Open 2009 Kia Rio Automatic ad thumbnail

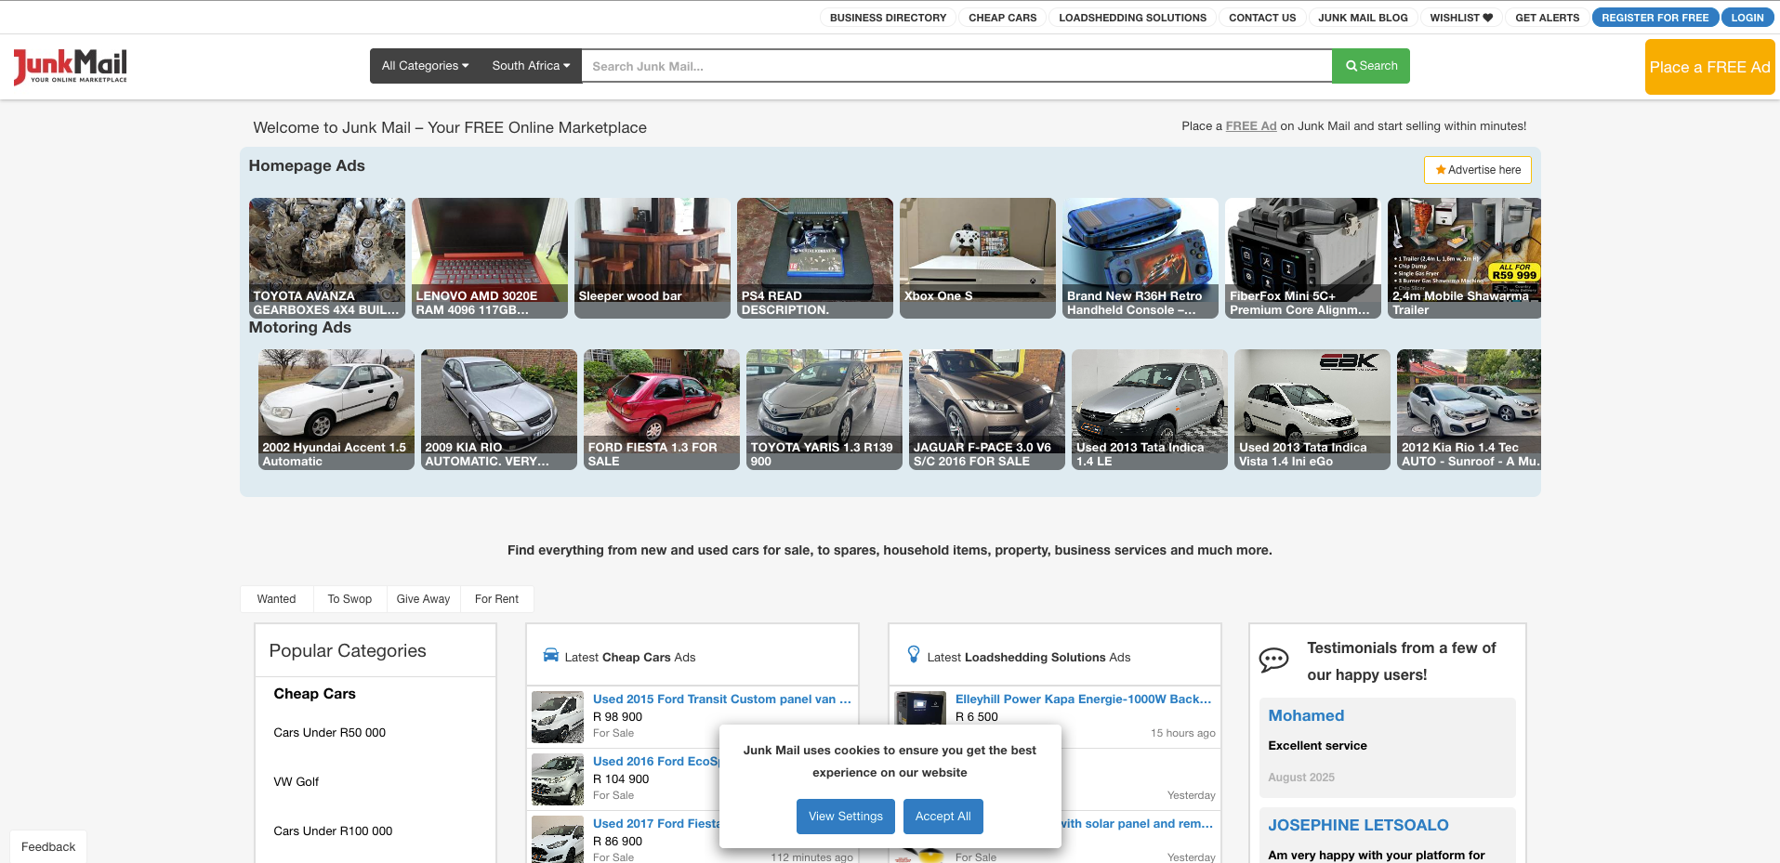[499, 410]
